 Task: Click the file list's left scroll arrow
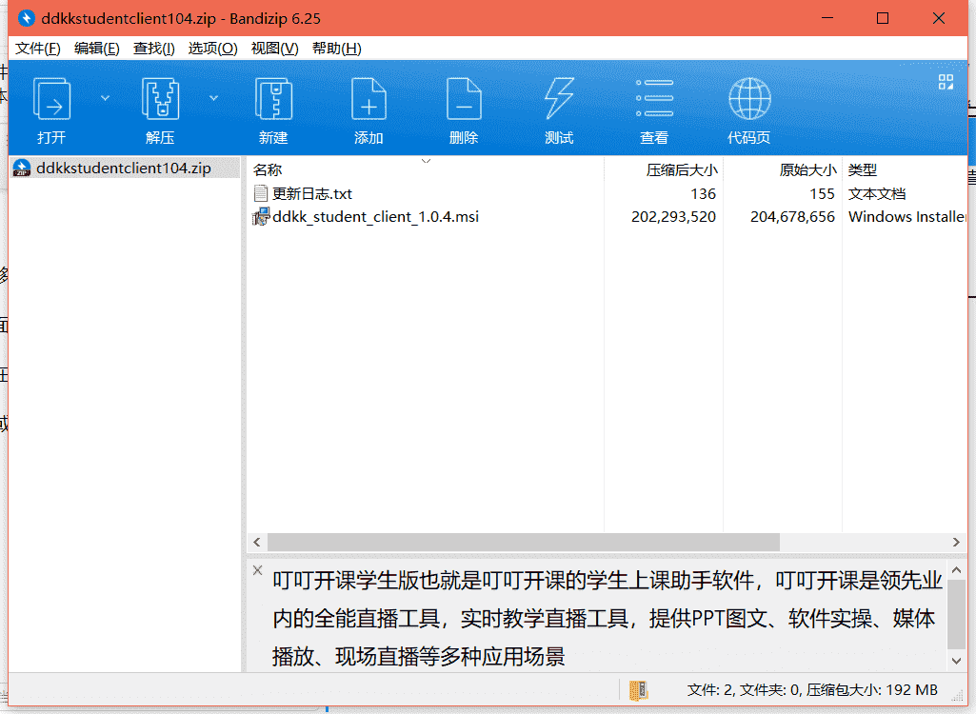[257, 543]
